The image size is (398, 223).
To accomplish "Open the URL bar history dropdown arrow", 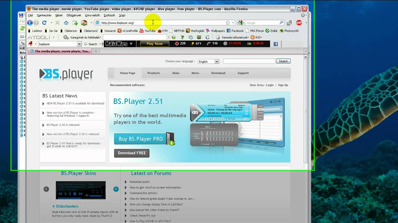I will click(233, 23).
